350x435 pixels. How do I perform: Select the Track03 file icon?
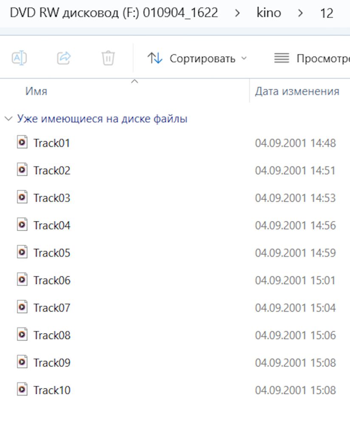pos(22,197)
